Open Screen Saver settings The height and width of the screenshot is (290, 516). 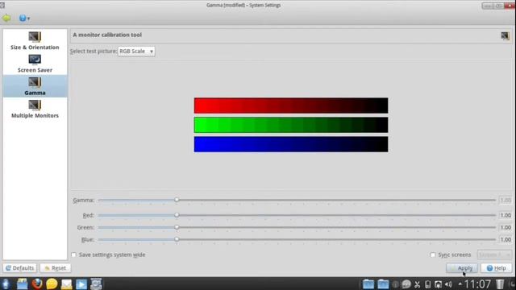click(x=35, y=64)
